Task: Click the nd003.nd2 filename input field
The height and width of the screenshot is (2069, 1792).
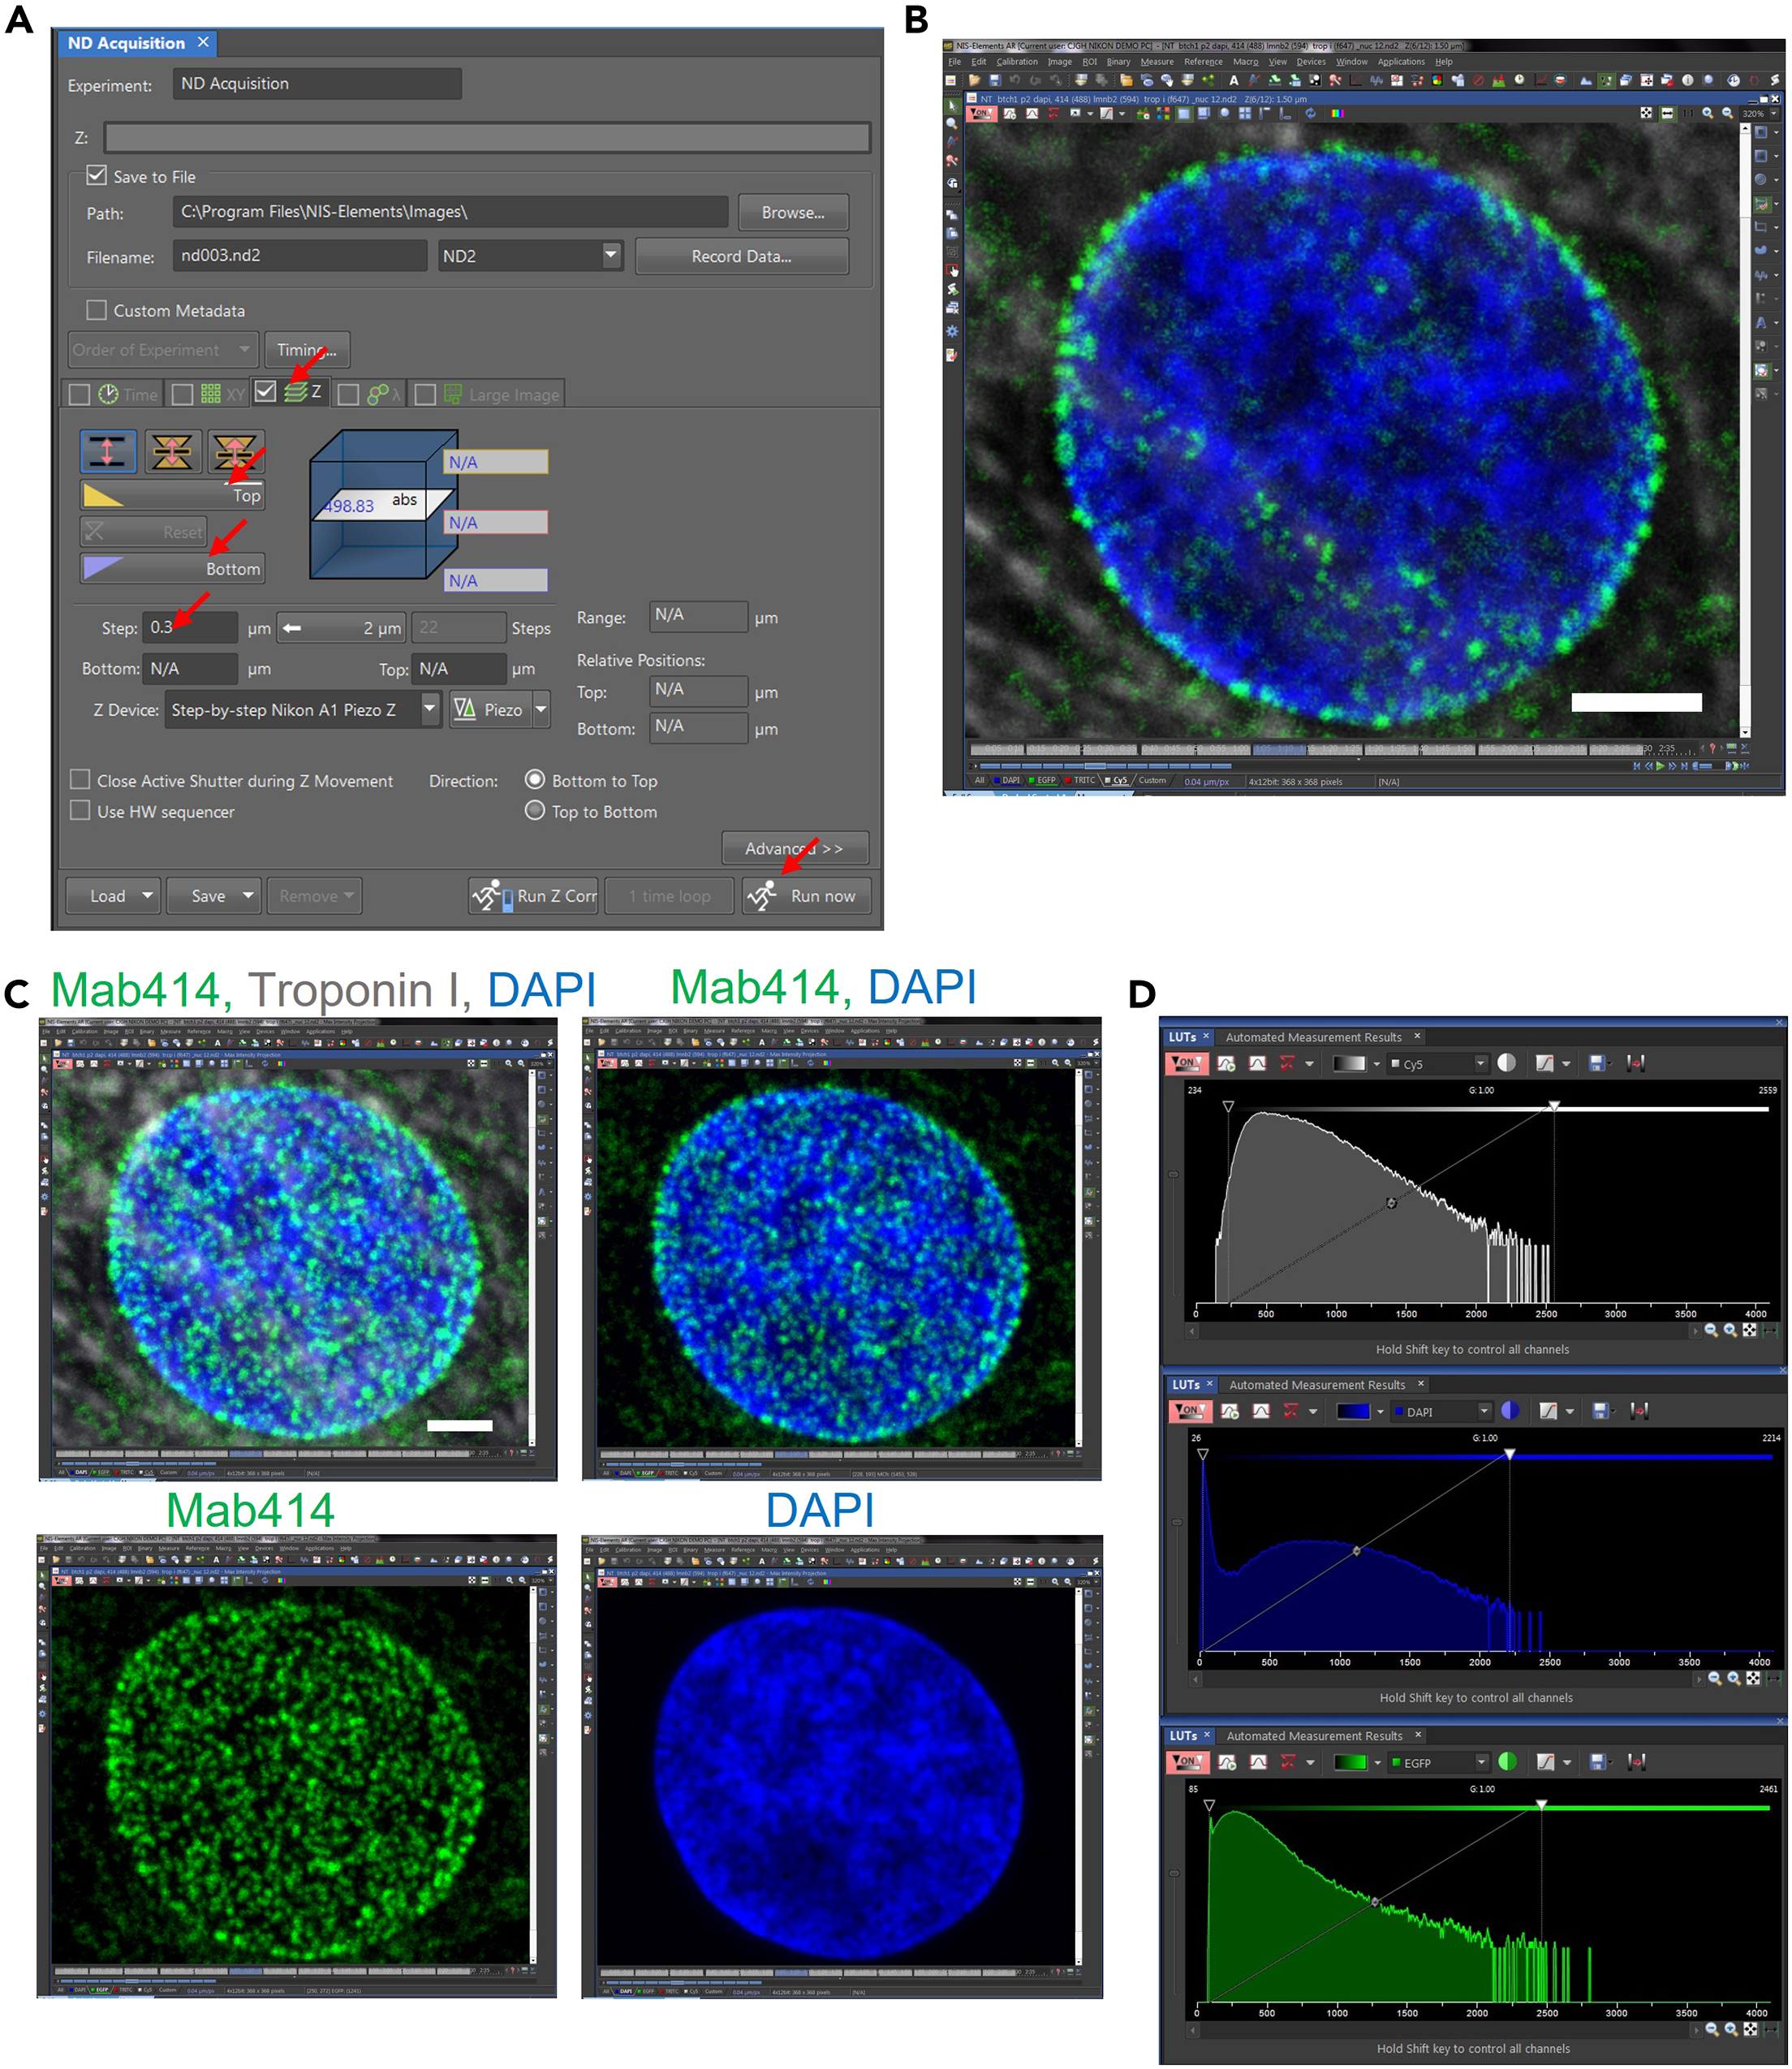Action: [x=297, y=256]
